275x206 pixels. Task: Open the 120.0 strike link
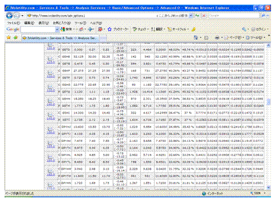(51, 48)
